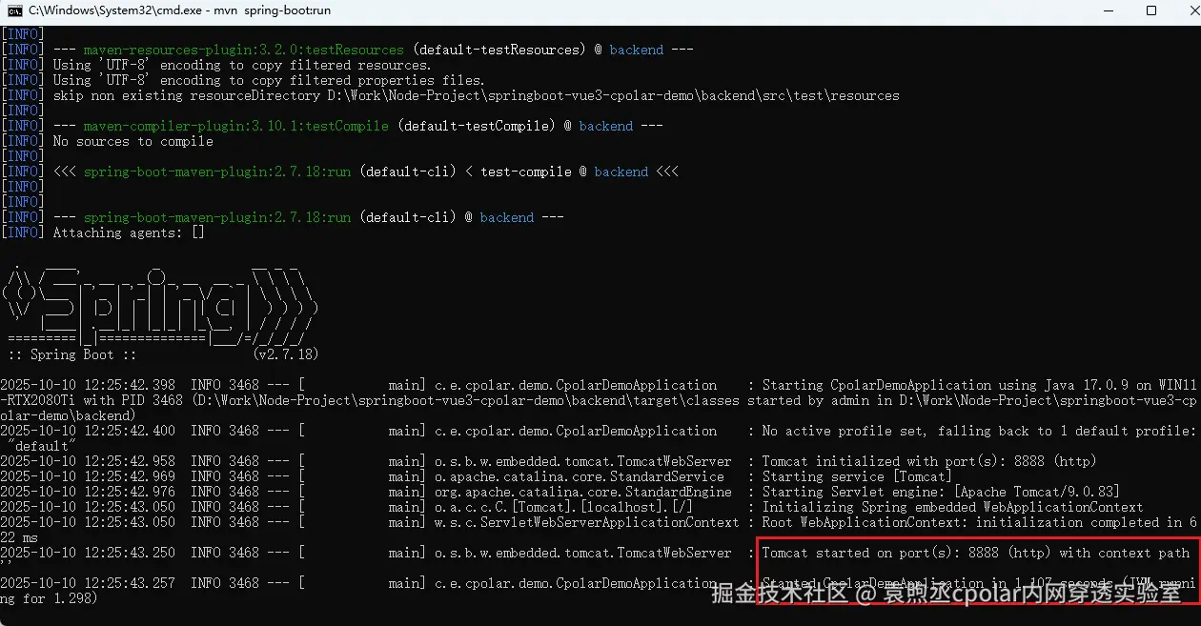Click 'test-compile' in the '<<<' plugin line
Viewport: 1201px width, 626px height.
(525, 172)
